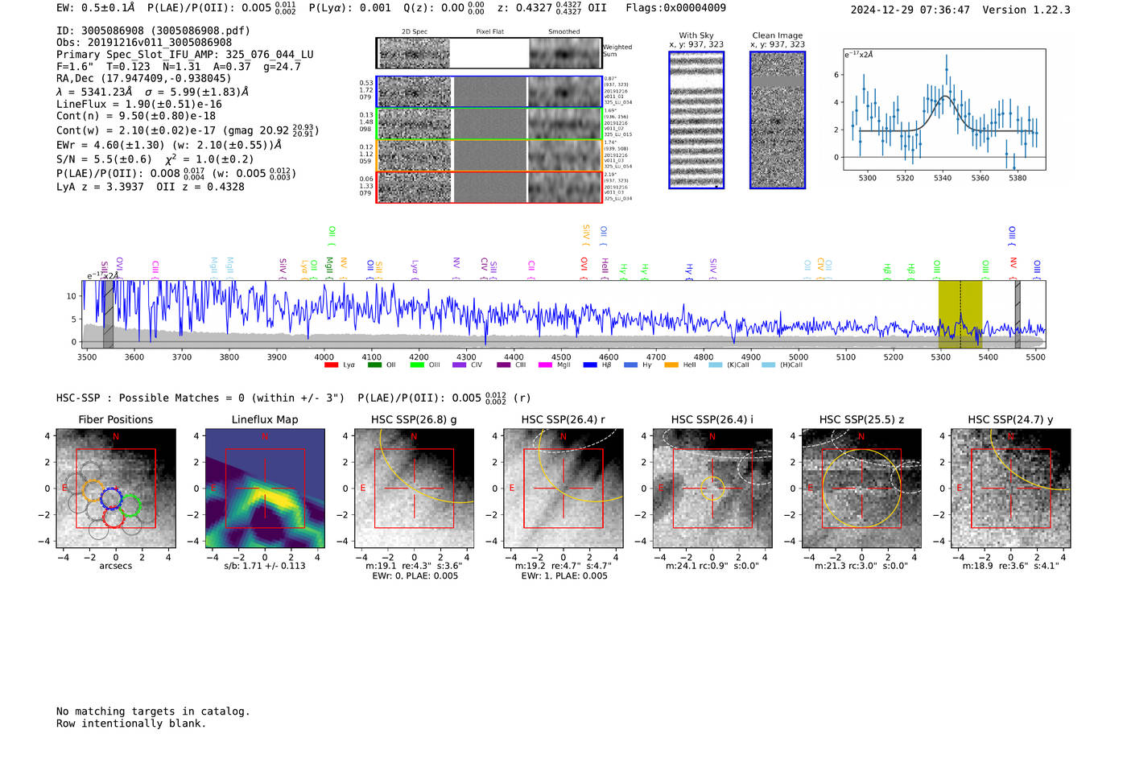Choose the Hγ legend color box
The height and width of the screenshot is (767, 1127).
pos(630,365)
